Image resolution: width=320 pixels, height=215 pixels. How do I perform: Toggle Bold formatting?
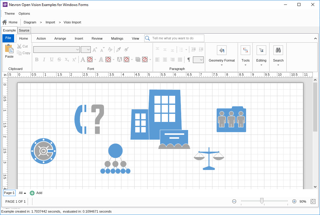click(37, 59)
